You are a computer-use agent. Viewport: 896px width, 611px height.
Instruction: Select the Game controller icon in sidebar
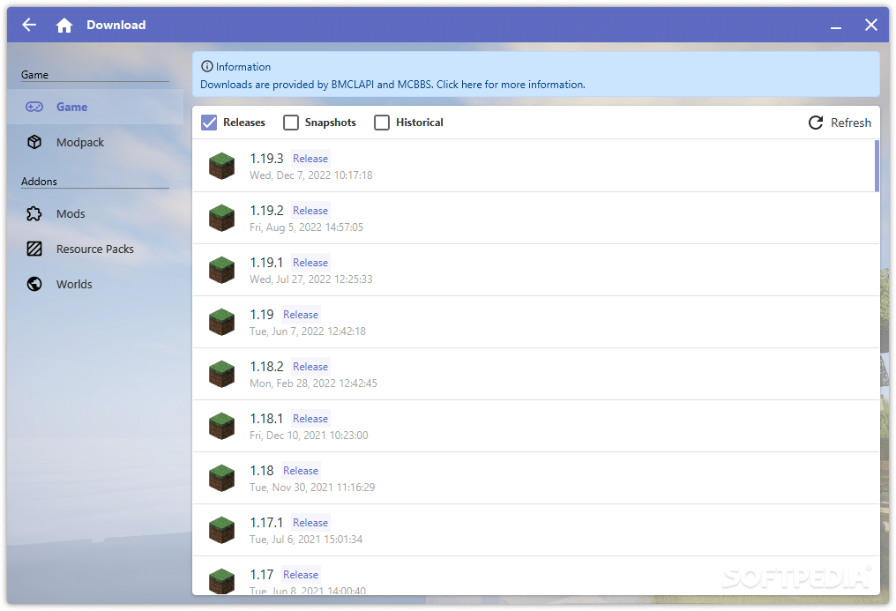click(x=34, y=107)
